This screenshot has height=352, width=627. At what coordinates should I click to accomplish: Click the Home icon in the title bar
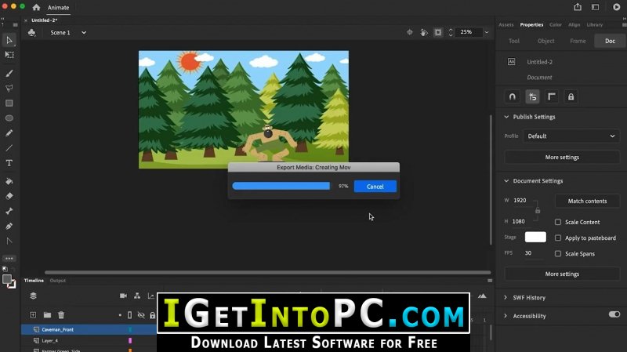tap(36, 7)
